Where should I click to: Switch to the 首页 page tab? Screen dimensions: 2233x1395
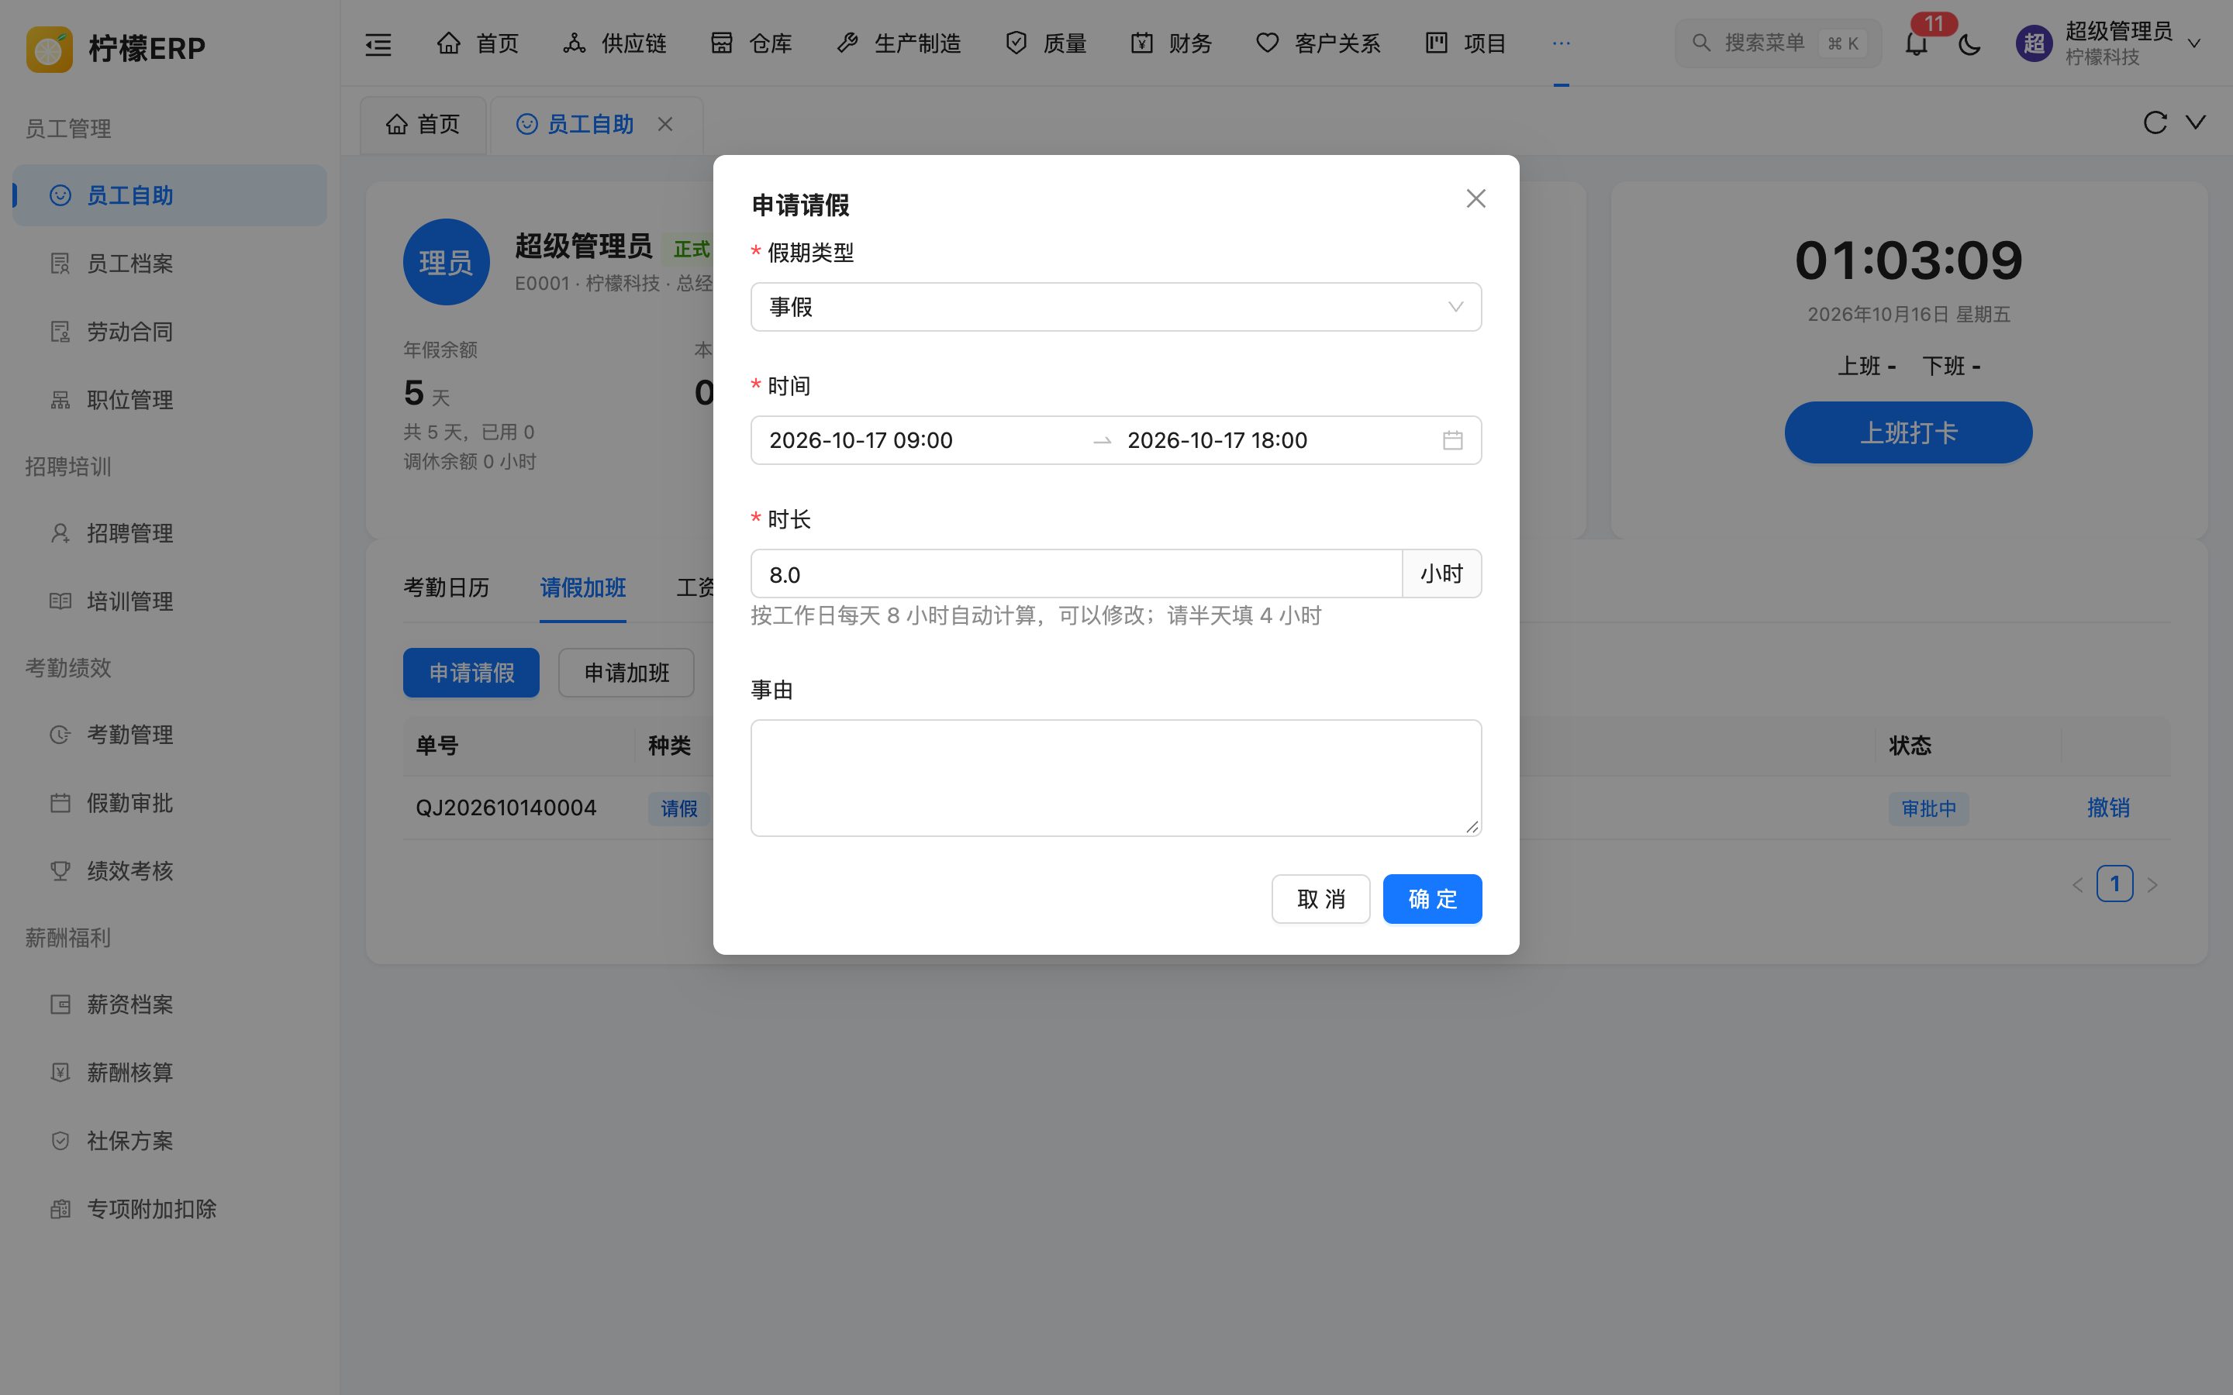(423, 125)
